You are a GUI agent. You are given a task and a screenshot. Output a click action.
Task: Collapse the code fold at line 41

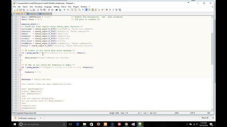20,70
